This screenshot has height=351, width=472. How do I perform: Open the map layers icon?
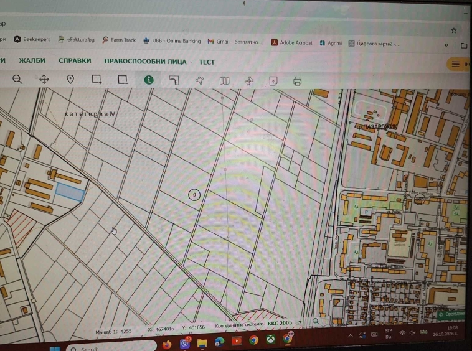[224, 81]
